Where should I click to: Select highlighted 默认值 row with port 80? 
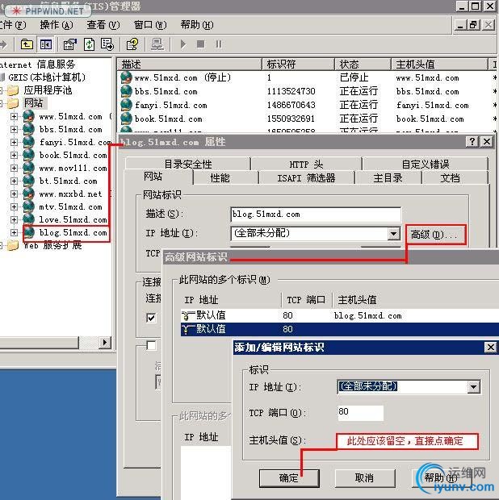339,329
